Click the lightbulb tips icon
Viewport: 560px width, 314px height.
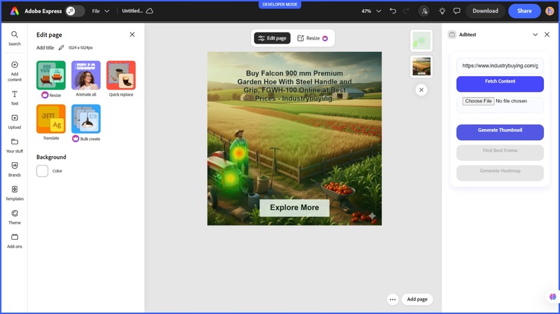pos(442,11)
